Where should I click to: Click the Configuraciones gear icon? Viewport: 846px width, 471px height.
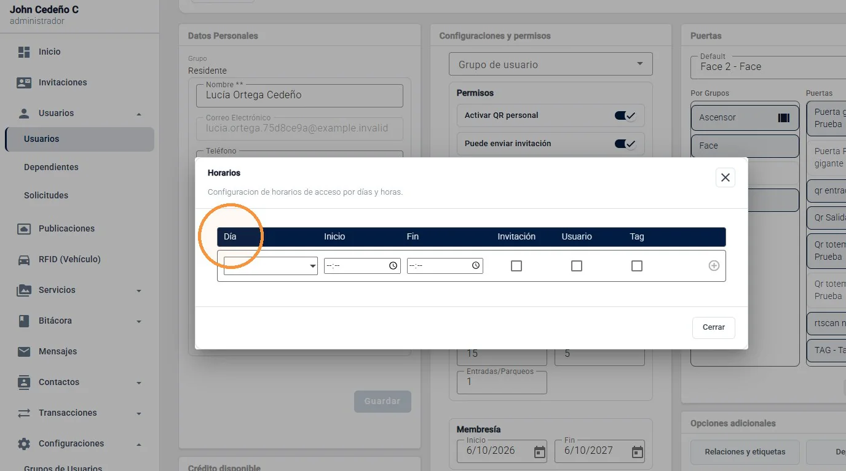(24, 443)
